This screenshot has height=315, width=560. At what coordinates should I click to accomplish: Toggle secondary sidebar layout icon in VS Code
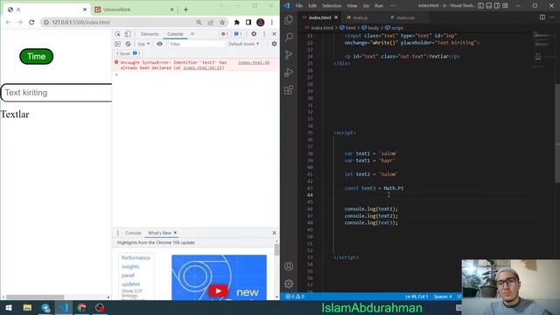pyautogui.click(x=497, y=6)
